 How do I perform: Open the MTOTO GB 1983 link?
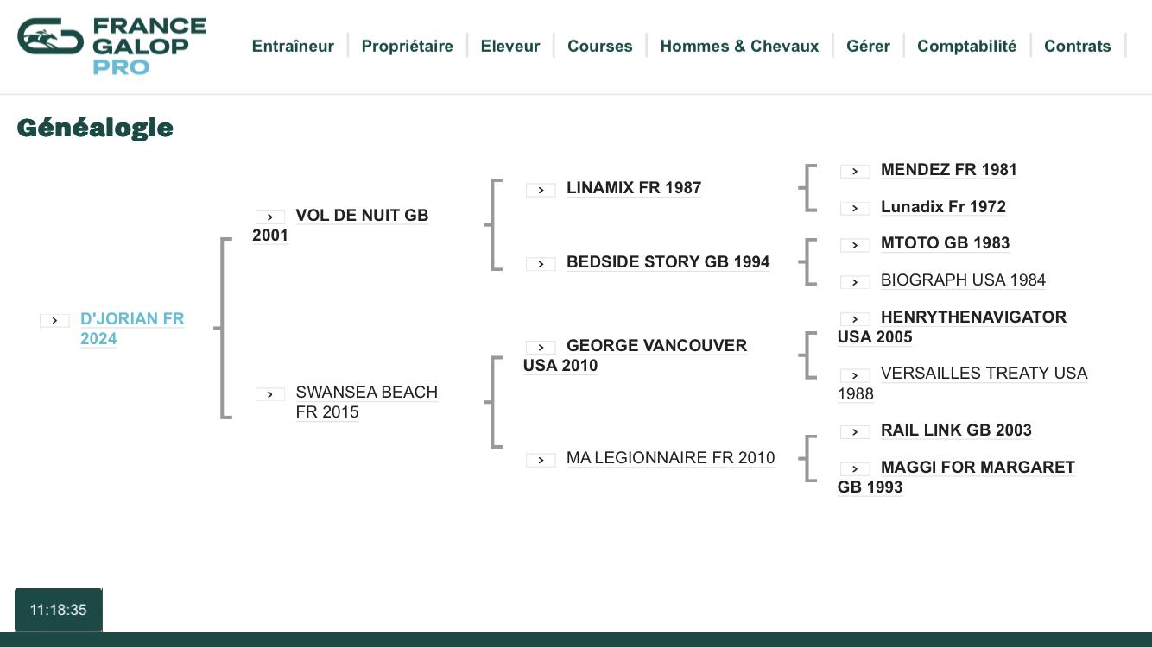[x=945, y=243]
